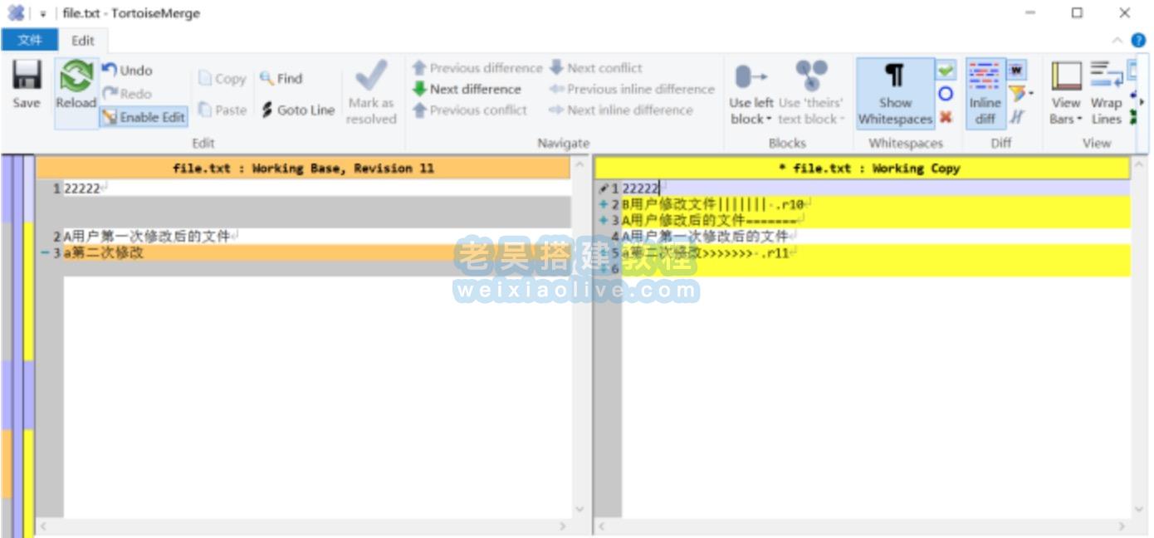Click line 'a第二次修改' in Working Base pane

pos(104,252)
